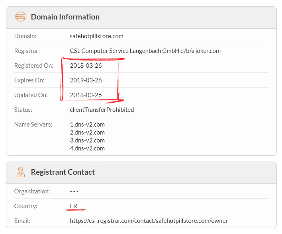Click the FR country code
Screen dimensions: 282x234
[x=73, y=206]
